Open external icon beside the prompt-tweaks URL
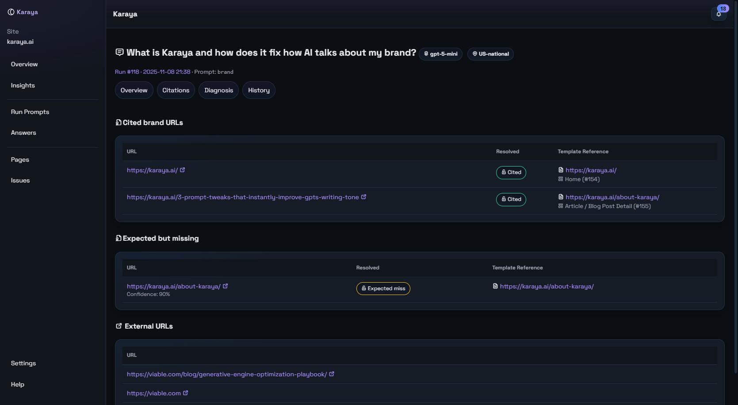The image size is (738, 405). coord(363,197)
